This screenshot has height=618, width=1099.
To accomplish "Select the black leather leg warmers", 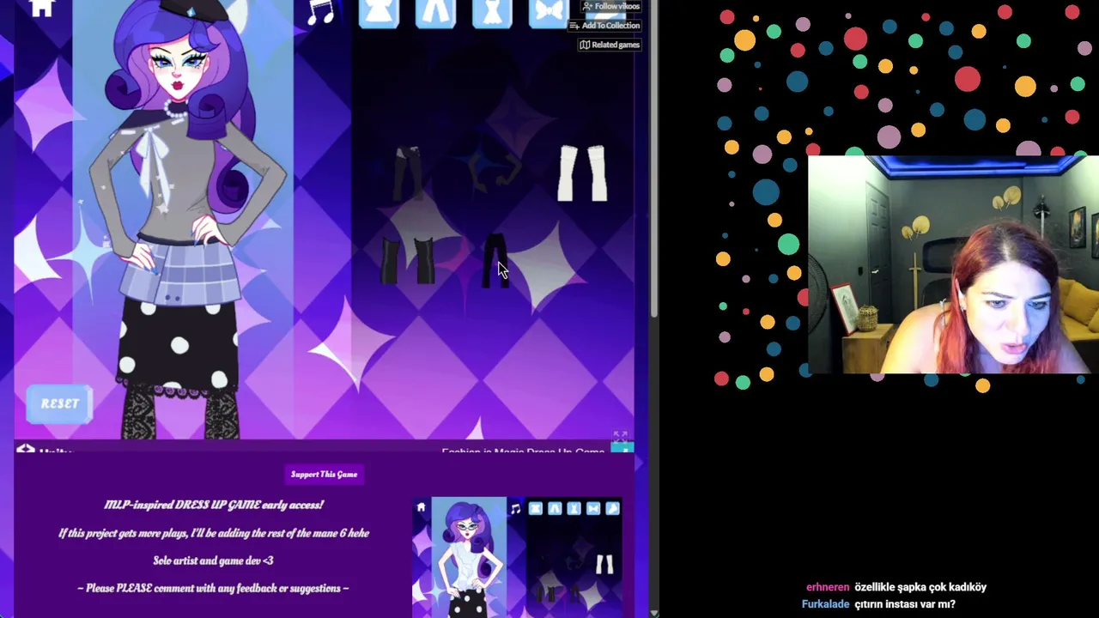I will point(408,260).
